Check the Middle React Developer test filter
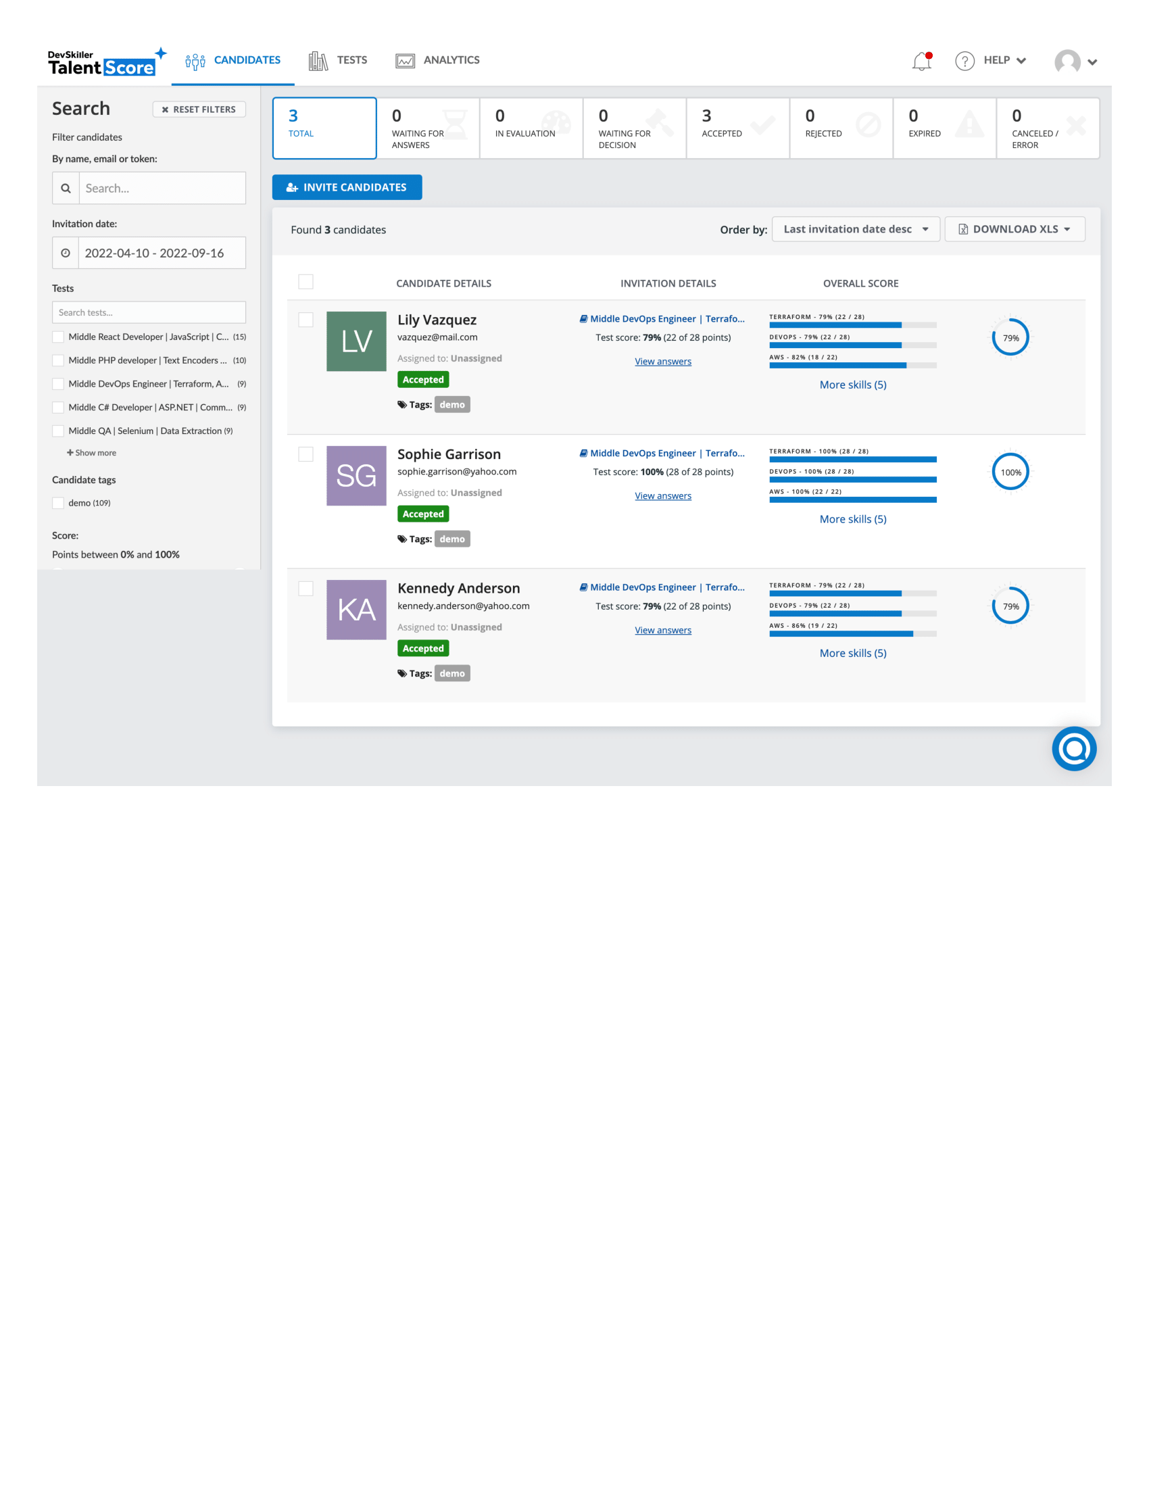 58,337
